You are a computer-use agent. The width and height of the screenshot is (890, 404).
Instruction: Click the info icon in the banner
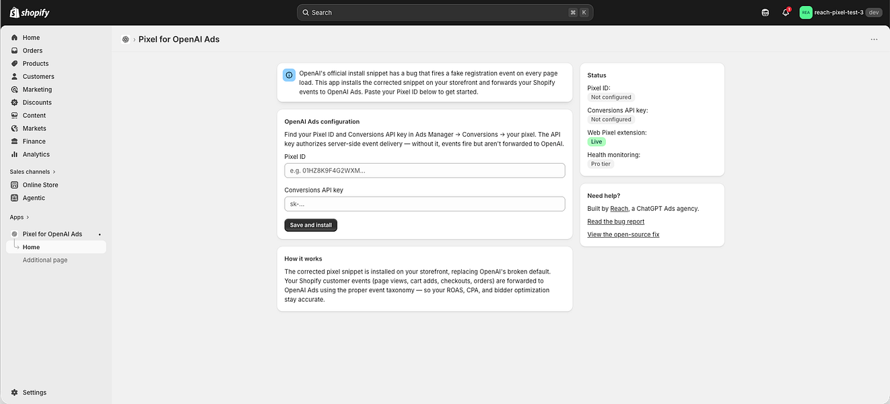(289, 75)
